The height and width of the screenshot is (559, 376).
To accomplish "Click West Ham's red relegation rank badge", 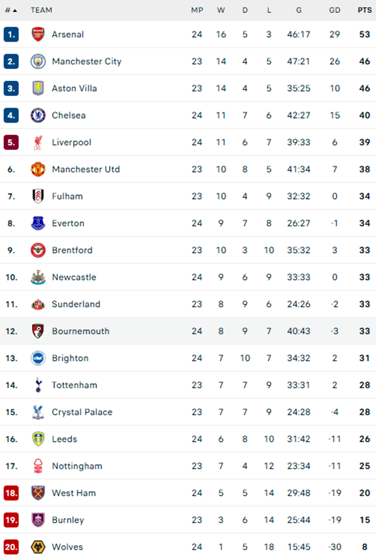I will pyautogui.click(x=12, y=493).
